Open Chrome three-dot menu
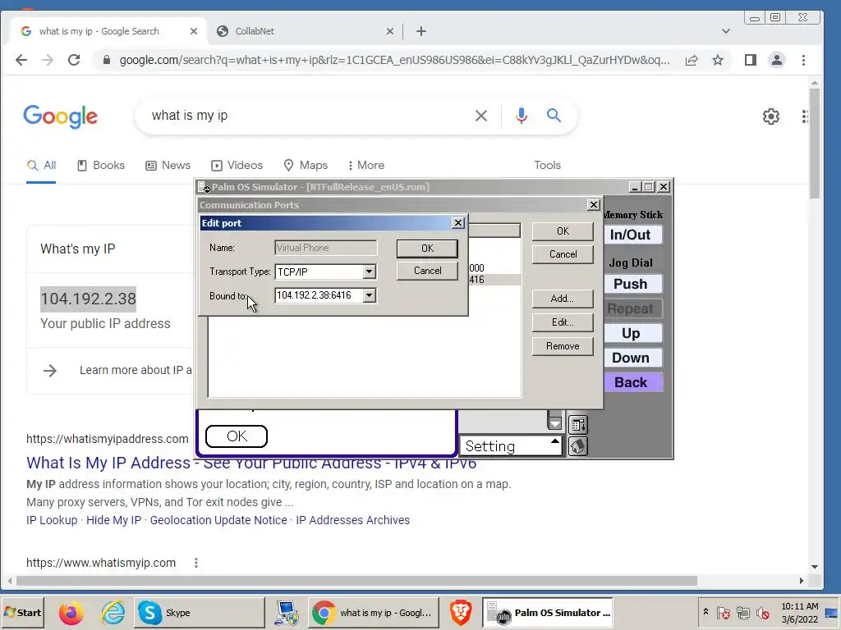Image resolution: width=841 pixels, height=630 pixels. point(803,60)
